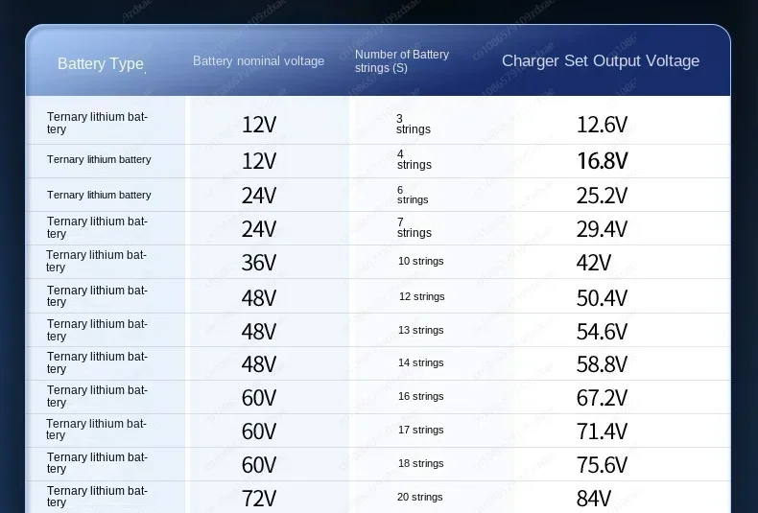Click the 54.6V output voltage value
This screenshot has height=513, width=758.
point(602,332)
